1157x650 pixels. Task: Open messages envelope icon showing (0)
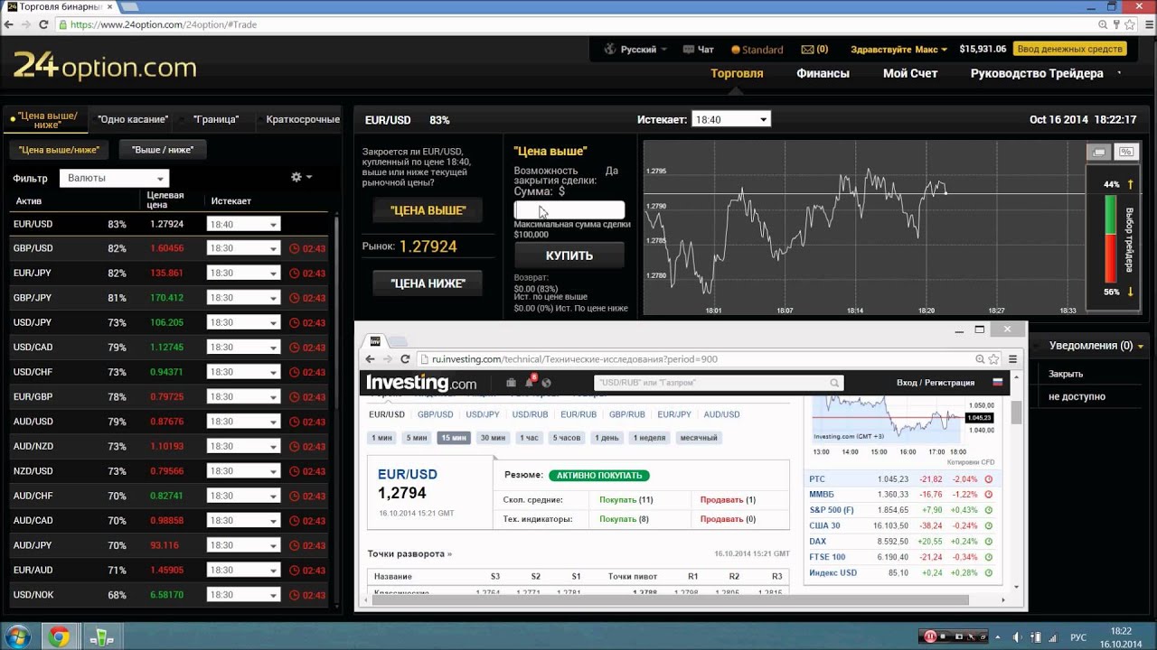coord(808,50)
